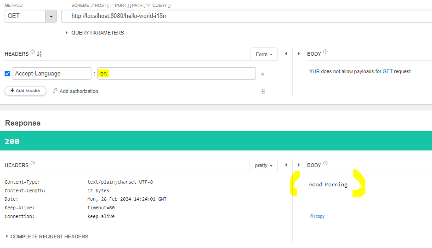Delete all headers using trash icon

pos(263,91)
